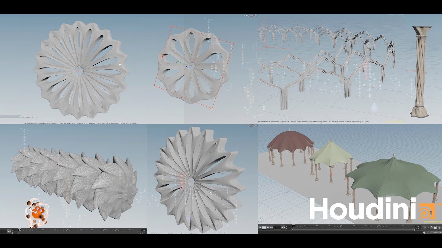Click frame 48 tick on umbrella-scene timeline
This screenshot has width=442, height=248.
316,227
